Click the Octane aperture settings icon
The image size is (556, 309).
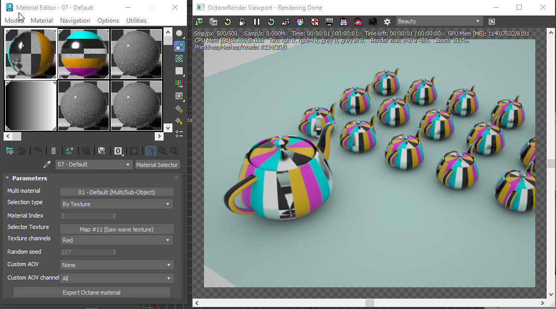pyautogui.click(x=387, y=22)
